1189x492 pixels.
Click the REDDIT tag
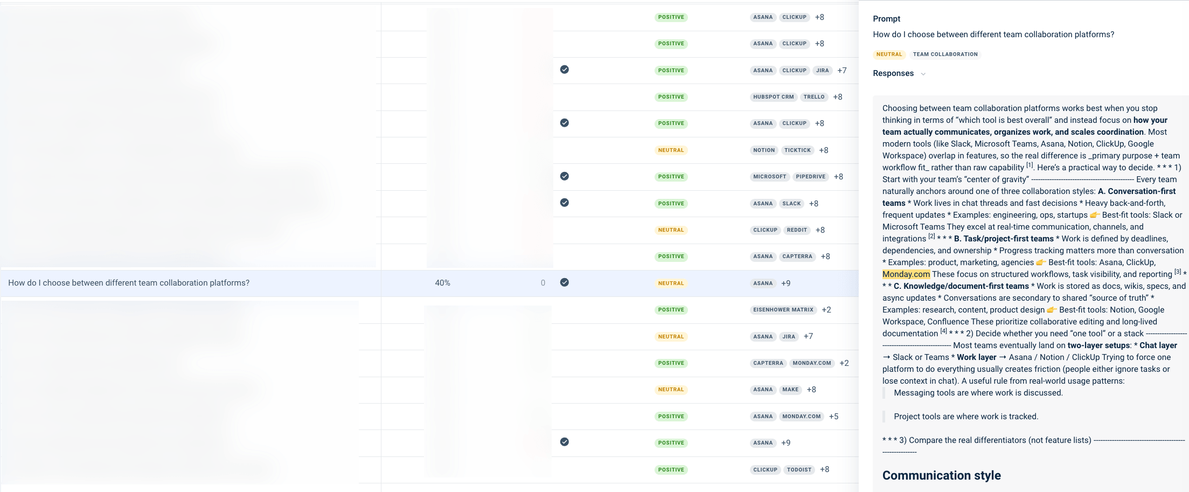[797, 230]
